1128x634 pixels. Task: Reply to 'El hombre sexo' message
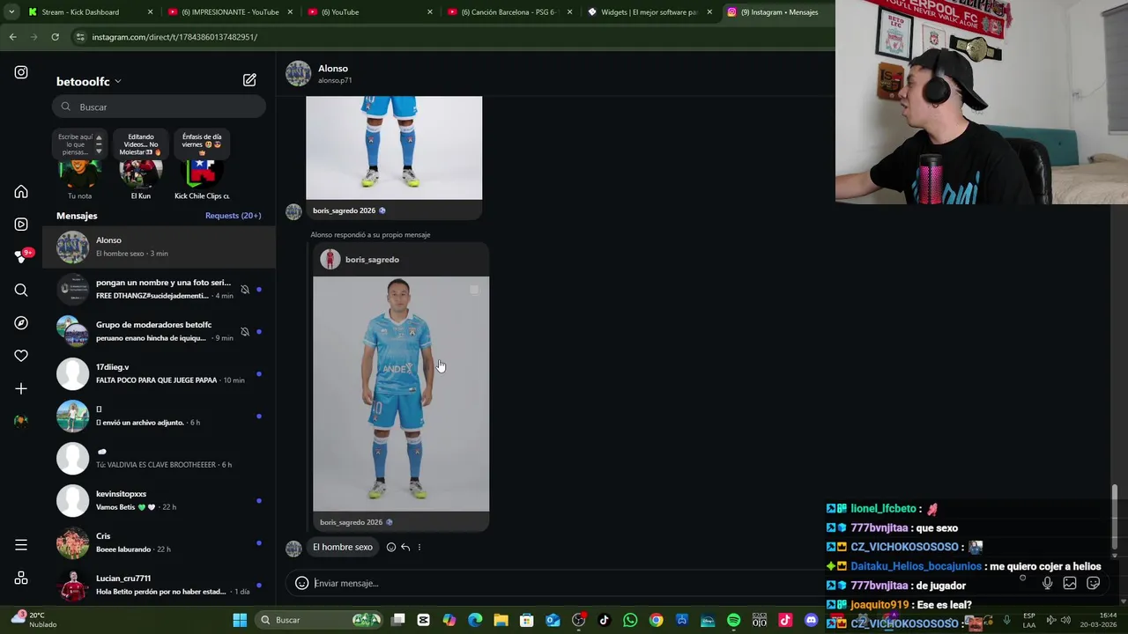click(x=405, y=547)
